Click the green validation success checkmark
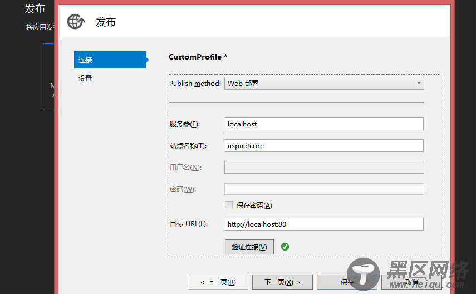This screenshot has height=294, width=476. [x=284, y=247]
